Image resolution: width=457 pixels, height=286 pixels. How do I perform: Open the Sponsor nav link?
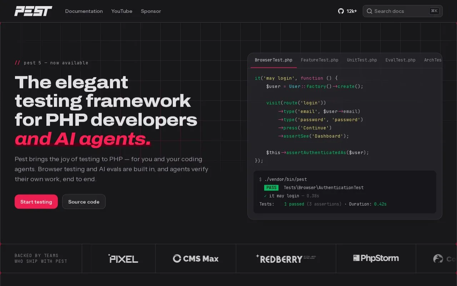point(151,11)
